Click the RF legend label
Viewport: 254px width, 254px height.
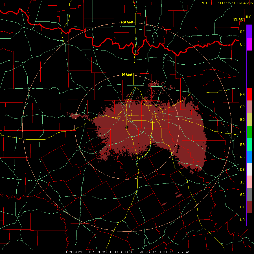(242, 32)
